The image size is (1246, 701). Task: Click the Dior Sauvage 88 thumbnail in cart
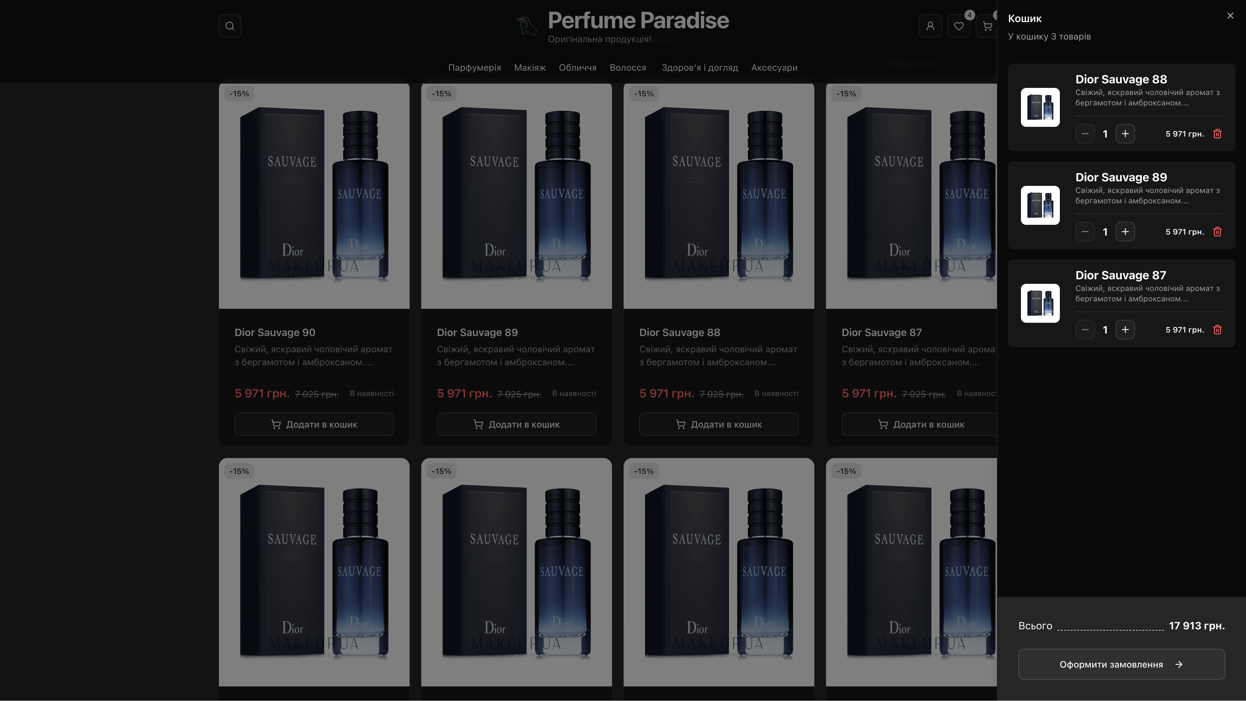click(x=1040, y=107)
